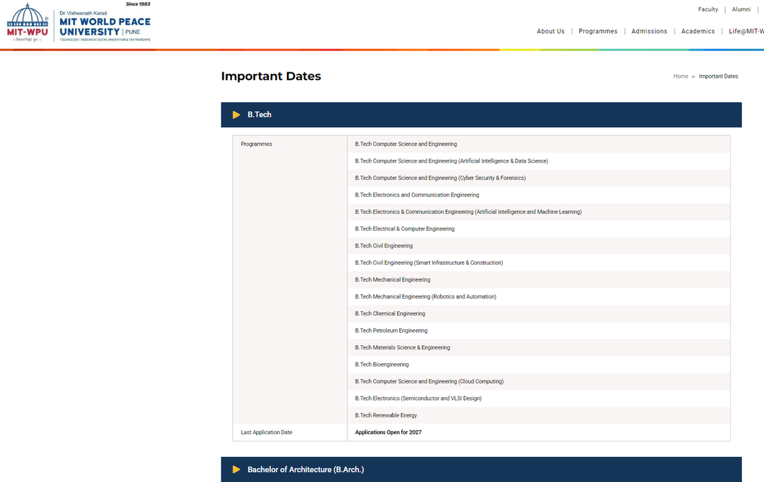Screen dimensions: 764x482
Task: Click the Bachelor of Architecture (B.Arch.) title
Action: [x=306, y=469]
